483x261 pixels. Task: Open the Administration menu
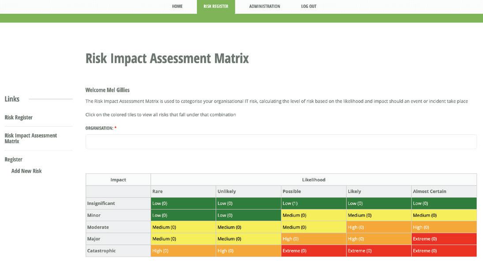pyautogui.click(x=264, y=7)
